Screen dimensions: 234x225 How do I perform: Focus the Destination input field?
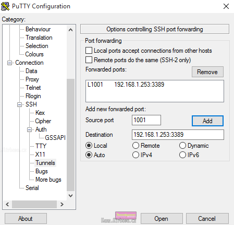178,135
